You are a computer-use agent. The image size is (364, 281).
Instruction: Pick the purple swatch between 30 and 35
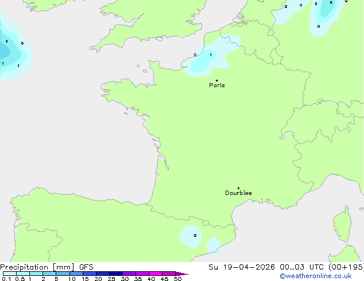(x=129, y=274)
